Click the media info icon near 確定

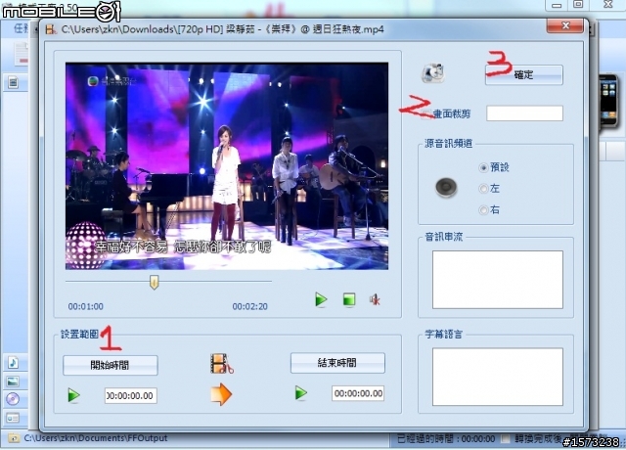(432, 73)
